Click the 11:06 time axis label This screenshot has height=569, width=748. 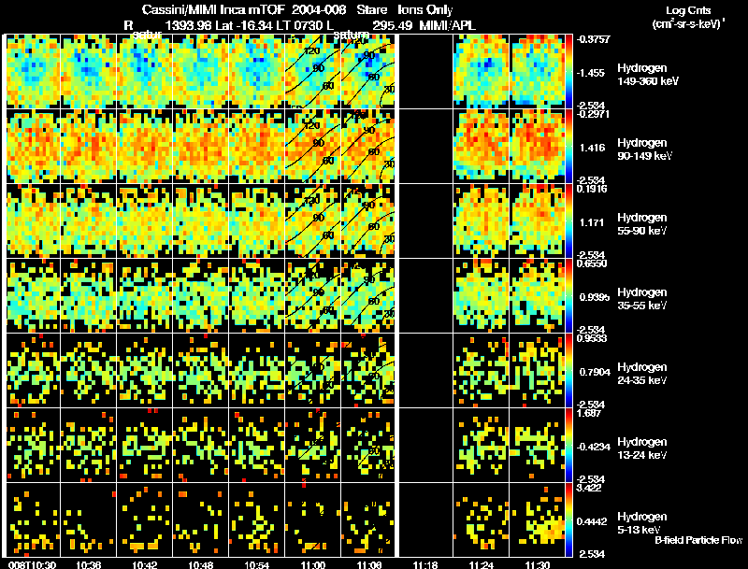369,564
